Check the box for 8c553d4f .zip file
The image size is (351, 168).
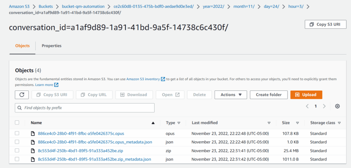(x=17, y=151)
